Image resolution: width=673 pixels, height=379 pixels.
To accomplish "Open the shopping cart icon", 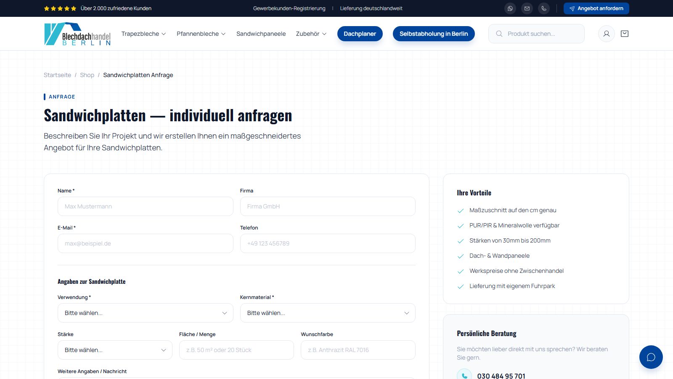I will [625, 34].
